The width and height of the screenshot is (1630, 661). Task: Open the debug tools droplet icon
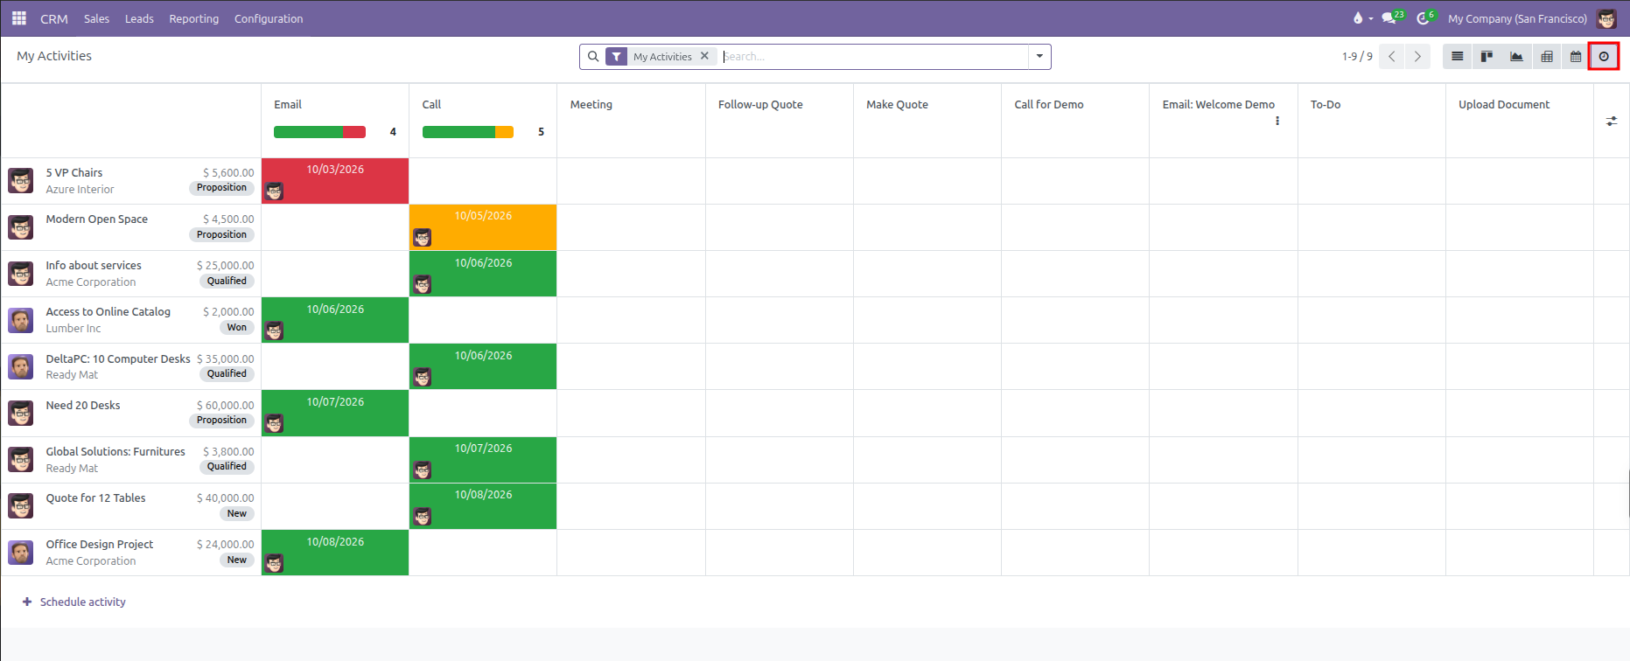click(x=1358, y=18)
